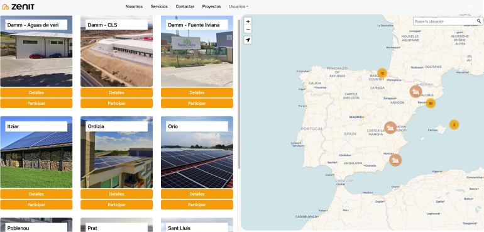This screenshot has width=484, height=232.
Task: Click the map search magnifier icon
Action: tap(479, 21)
